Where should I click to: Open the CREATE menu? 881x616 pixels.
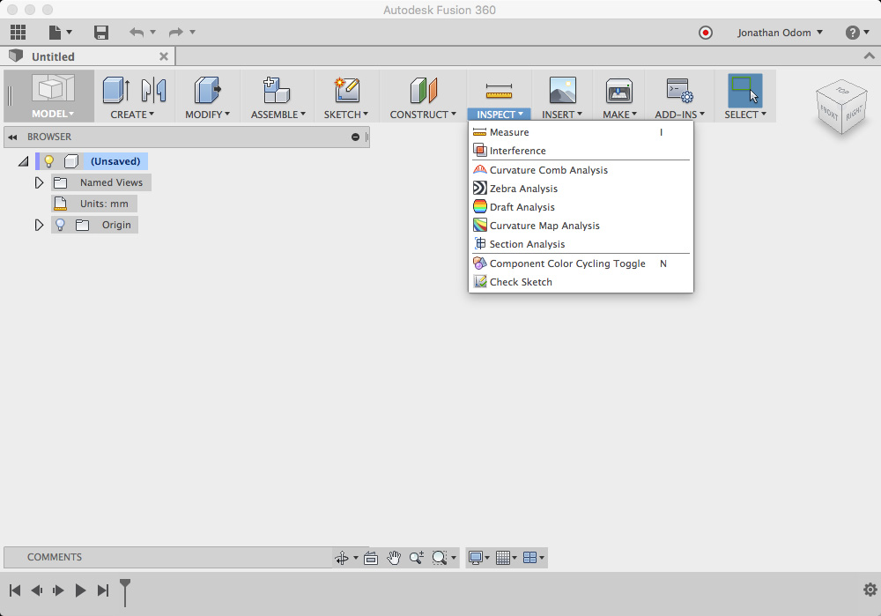132,114
